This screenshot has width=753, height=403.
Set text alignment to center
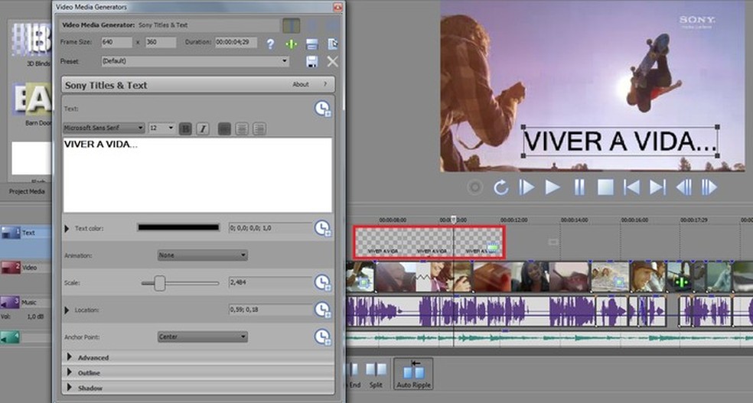coord(242,128)
